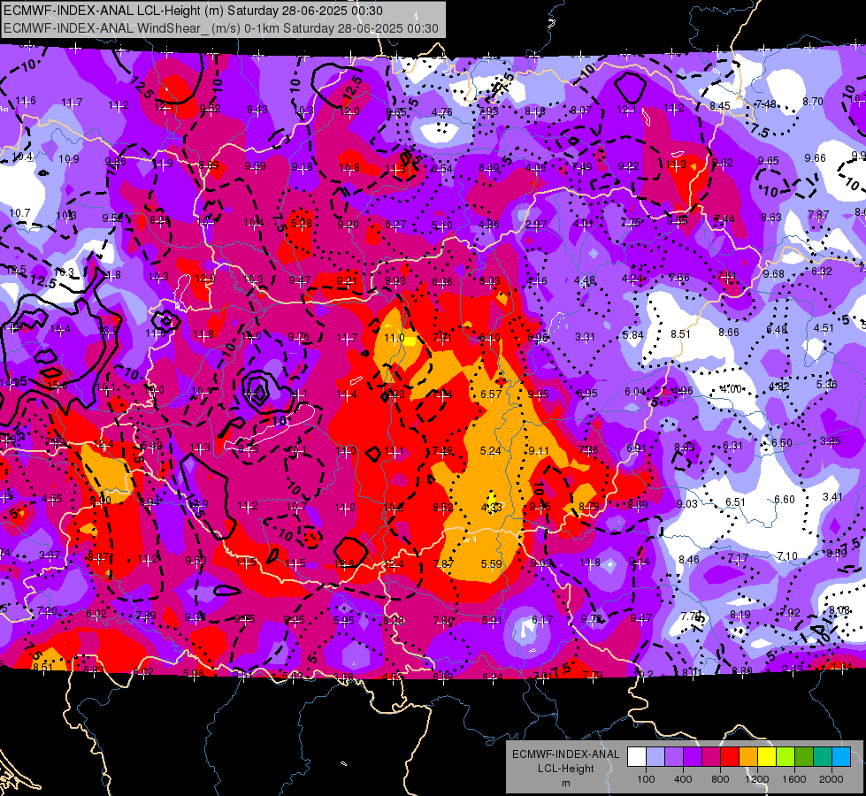The height and width of the screenshot is (796, 866).
Task: Click the '6.57' wind shear value
Action: pyautogui.click(x=490, y=394)
